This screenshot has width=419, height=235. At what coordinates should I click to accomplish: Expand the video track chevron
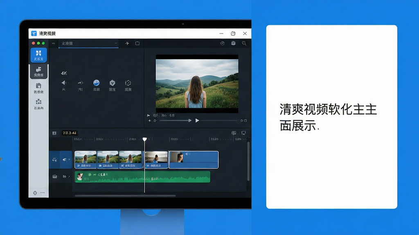(69, 160)
